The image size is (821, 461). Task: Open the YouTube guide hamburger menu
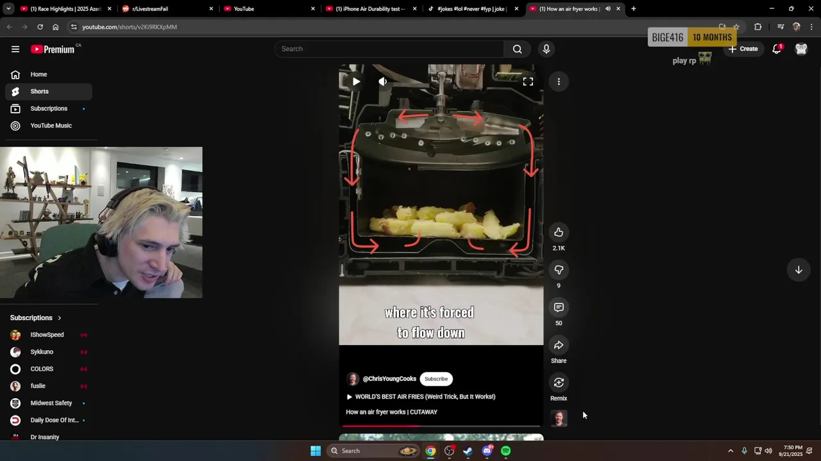(15, 49)
